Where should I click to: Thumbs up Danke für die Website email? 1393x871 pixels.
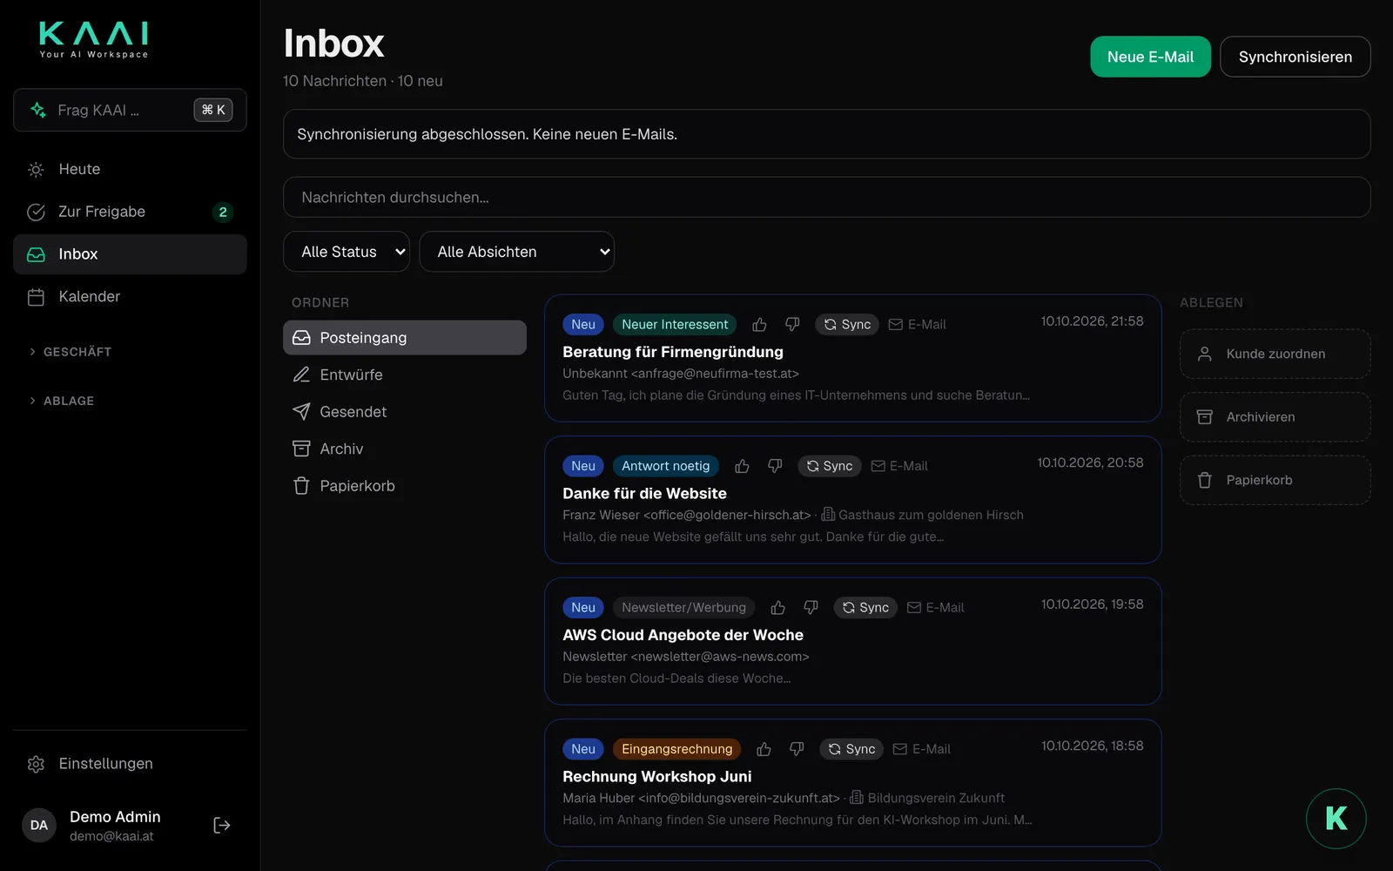coord(742,466)
